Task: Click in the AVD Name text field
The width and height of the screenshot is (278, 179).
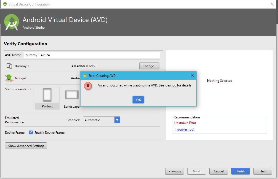Action: 92,55
